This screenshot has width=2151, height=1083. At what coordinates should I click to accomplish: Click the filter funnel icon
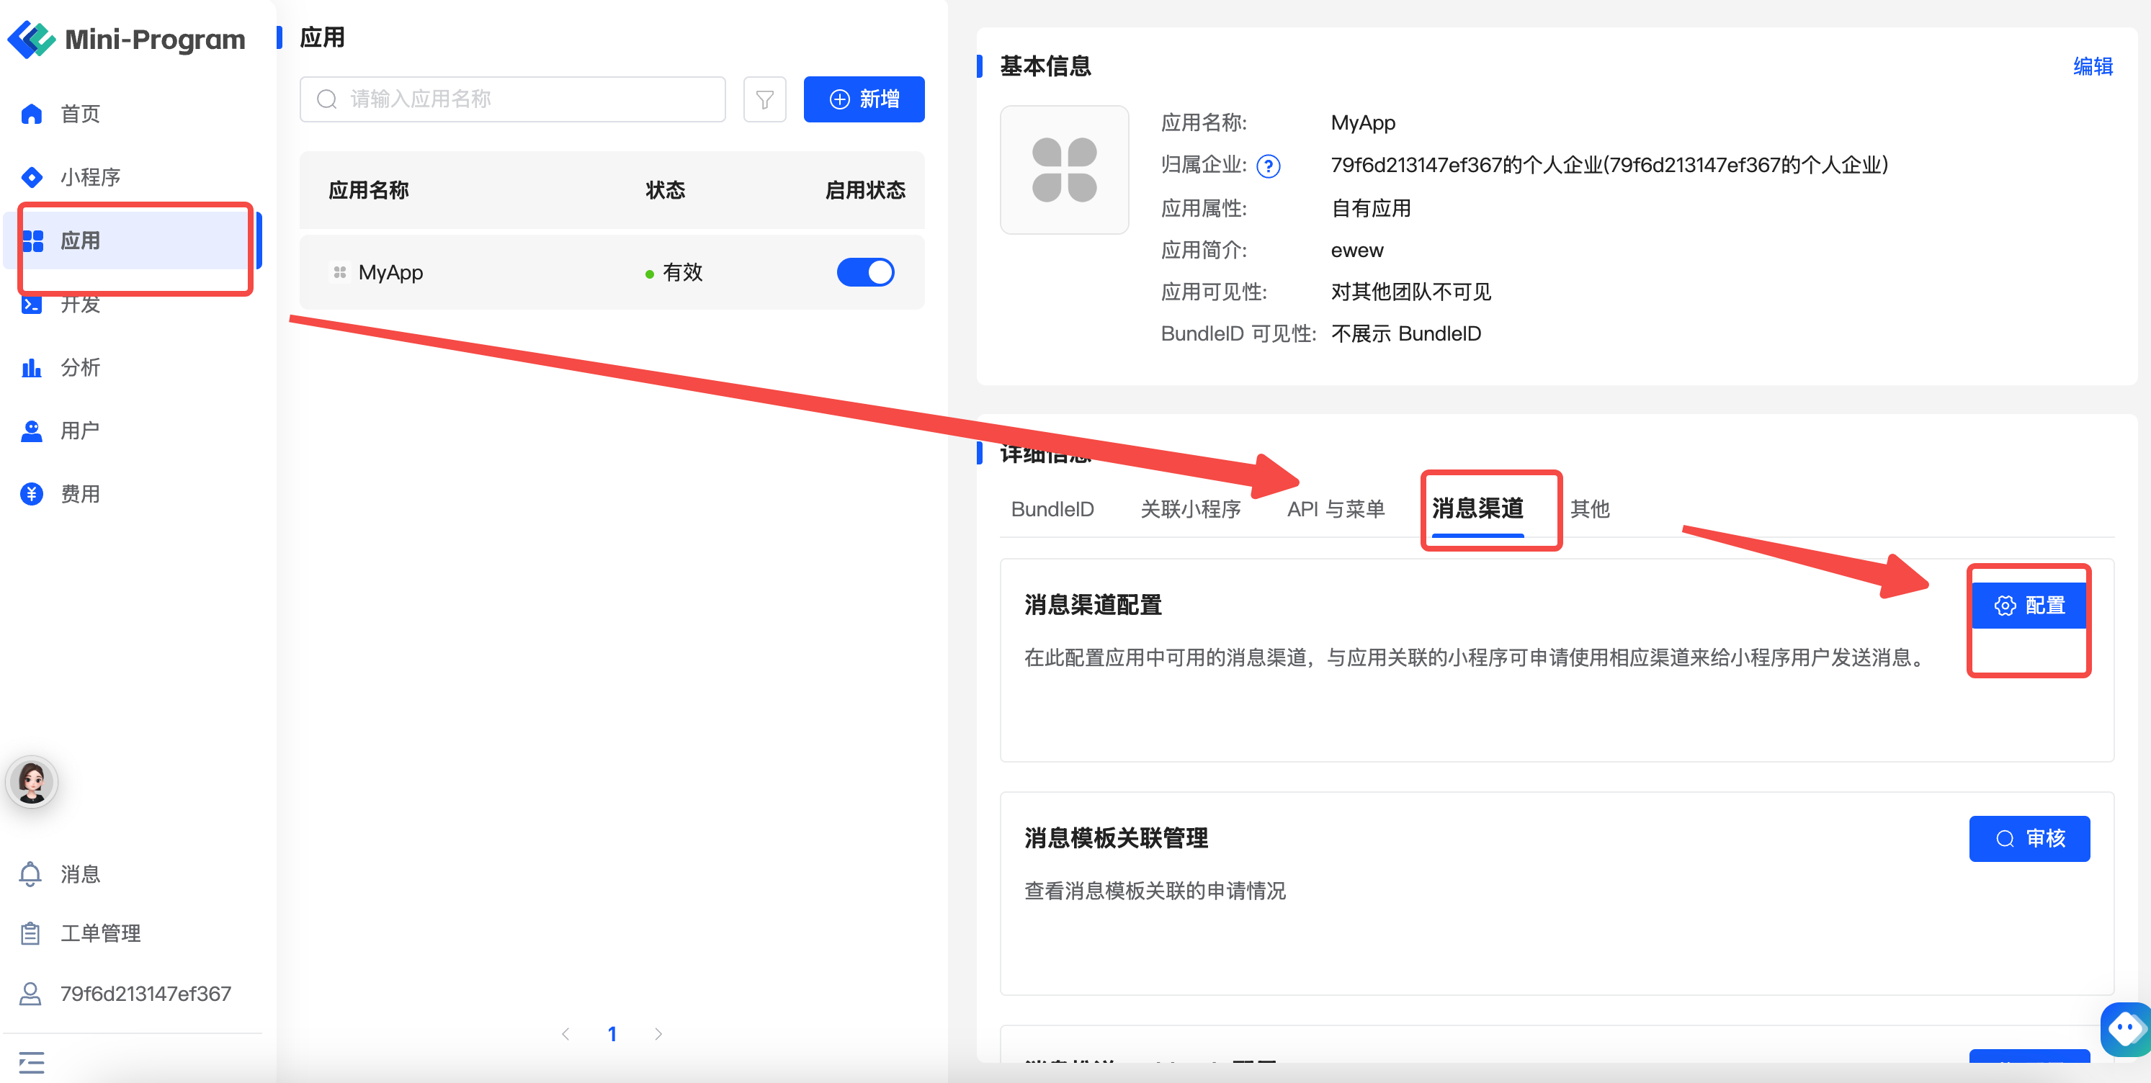click(764, 99)
